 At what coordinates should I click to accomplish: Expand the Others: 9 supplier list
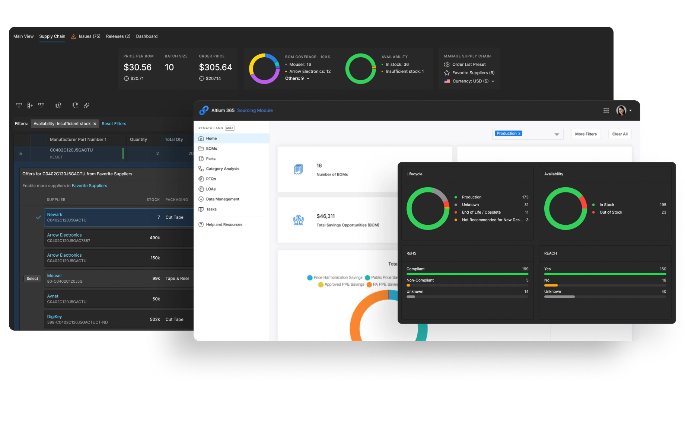(308, 78)
